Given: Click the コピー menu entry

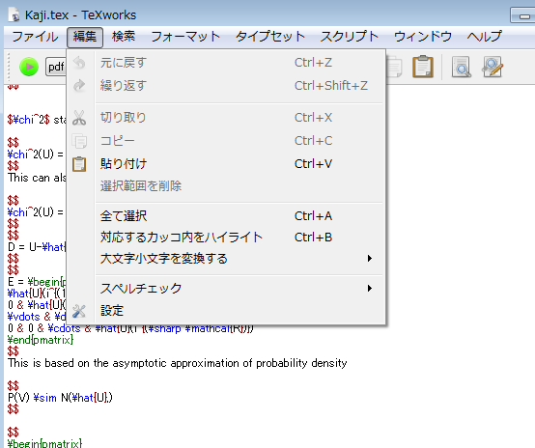Looking at the screenshot, I should click(226, 141).
